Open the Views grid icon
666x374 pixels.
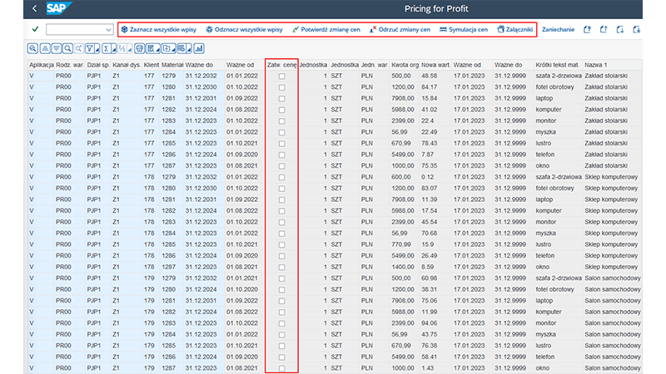(x=151, y=48)
